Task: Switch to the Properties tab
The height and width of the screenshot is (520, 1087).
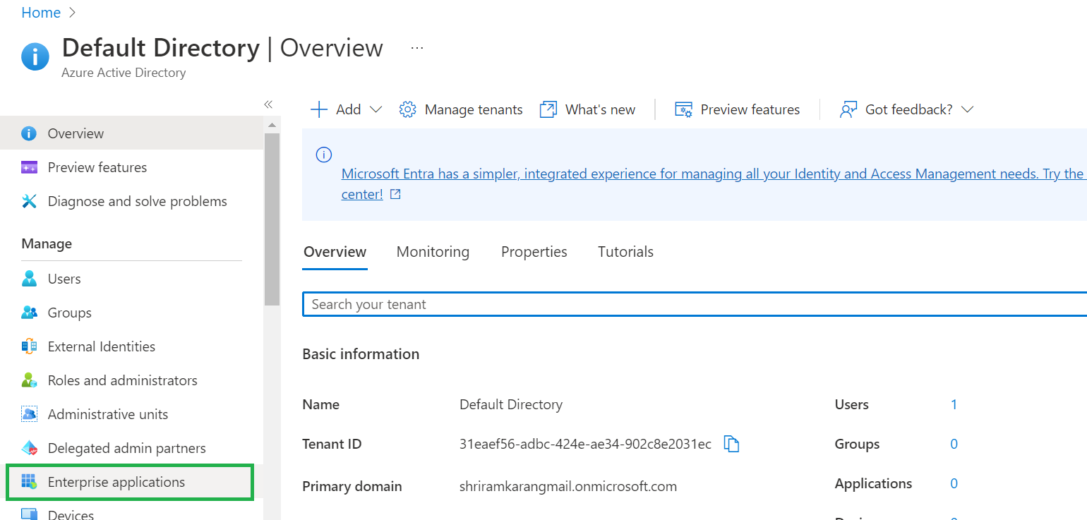Action: point(534,252)
